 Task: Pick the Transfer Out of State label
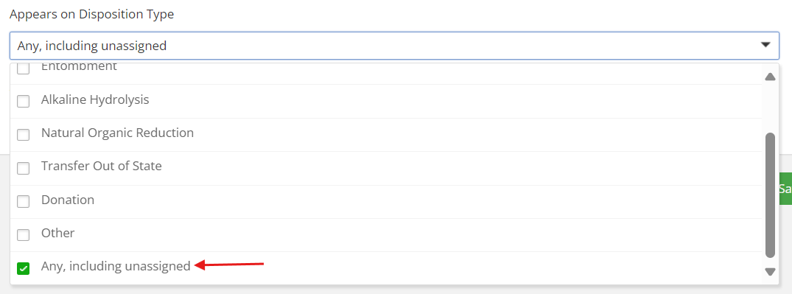coord(102,166)
